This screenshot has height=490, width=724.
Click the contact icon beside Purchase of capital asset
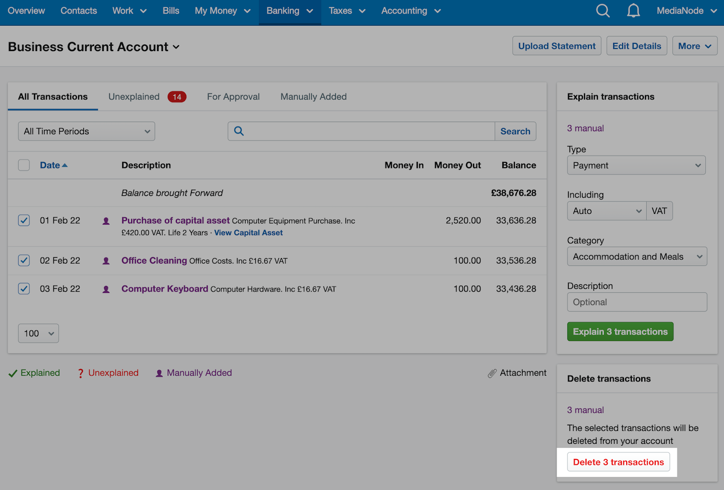pos(106,221)
